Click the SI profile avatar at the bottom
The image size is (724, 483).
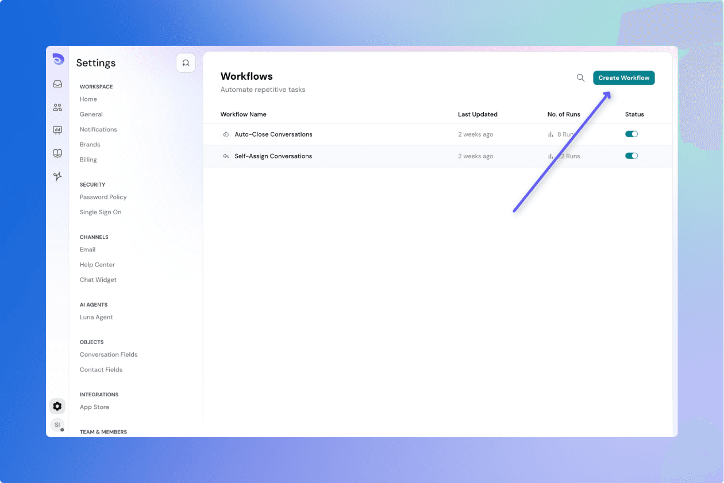point(57,424)
